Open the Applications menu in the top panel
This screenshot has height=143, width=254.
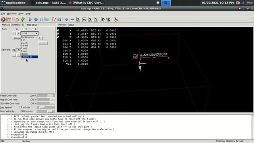coord(13,3)
